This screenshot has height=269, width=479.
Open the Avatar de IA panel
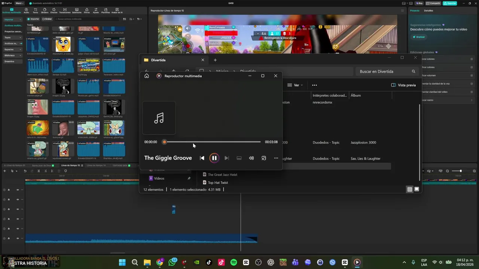(117, 10)
